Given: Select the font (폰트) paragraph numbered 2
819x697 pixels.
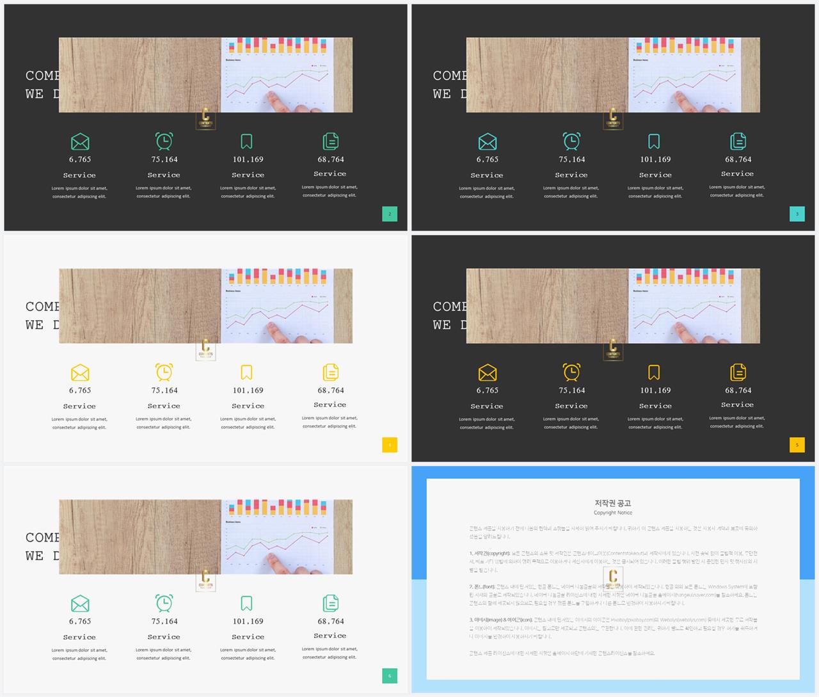Looking at the screenshot, I should click(x=613, y=595).
